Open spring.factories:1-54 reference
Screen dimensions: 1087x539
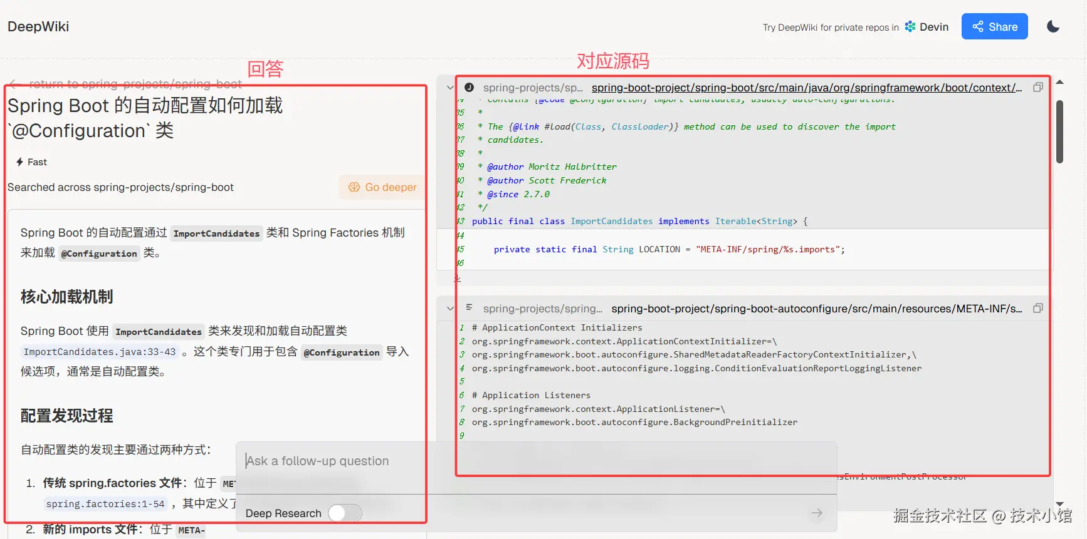[x=105, y=504]
